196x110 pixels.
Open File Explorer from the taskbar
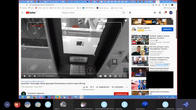coord(28,97)
